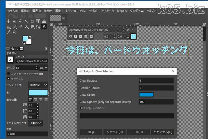Select the Warp Transform tool
This screenshot has height=139, width=208.
(x=44, y=21)
